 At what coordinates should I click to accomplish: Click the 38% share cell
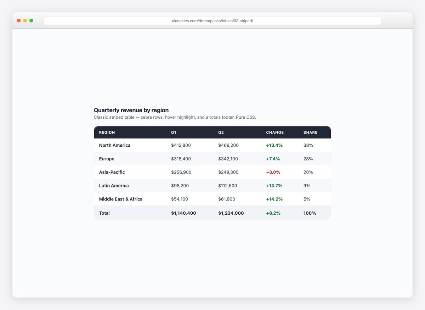pyautogui.click(x=308, y=145)
